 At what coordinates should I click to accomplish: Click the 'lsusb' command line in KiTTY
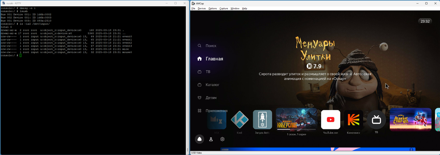(14, 11)
